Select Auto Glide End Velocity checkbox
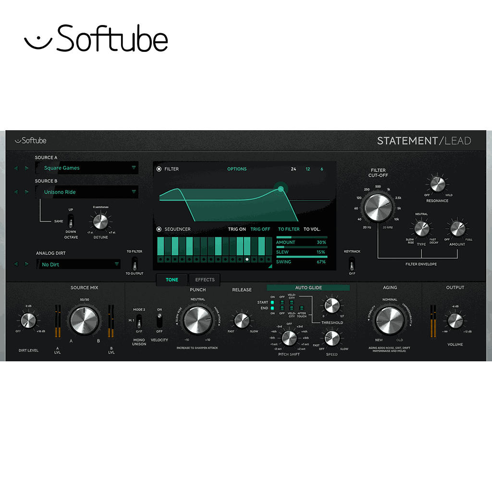 coord(292,308)
